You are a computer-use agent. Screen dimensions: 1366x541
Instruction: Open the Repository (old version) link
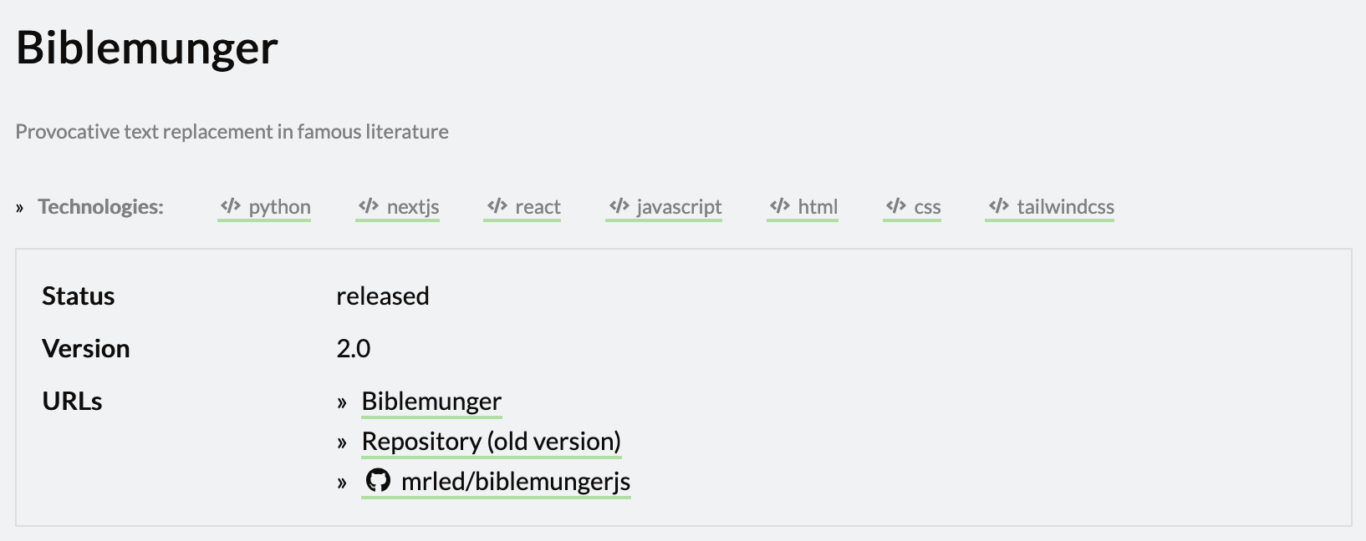click(491, 442)
